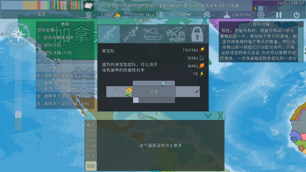Switch to the 部队 tab

pos(91,135)
